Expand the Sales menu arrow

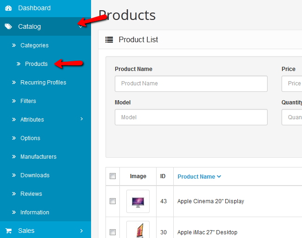(x=82, y=231)
